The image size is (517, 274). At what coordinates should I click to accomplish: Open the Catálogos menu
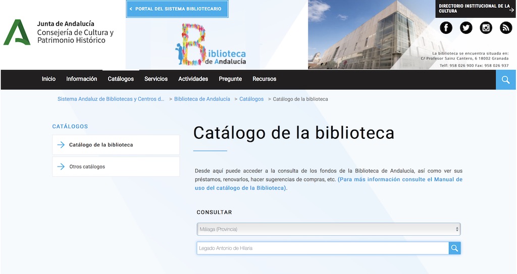(x=121, y=79)
